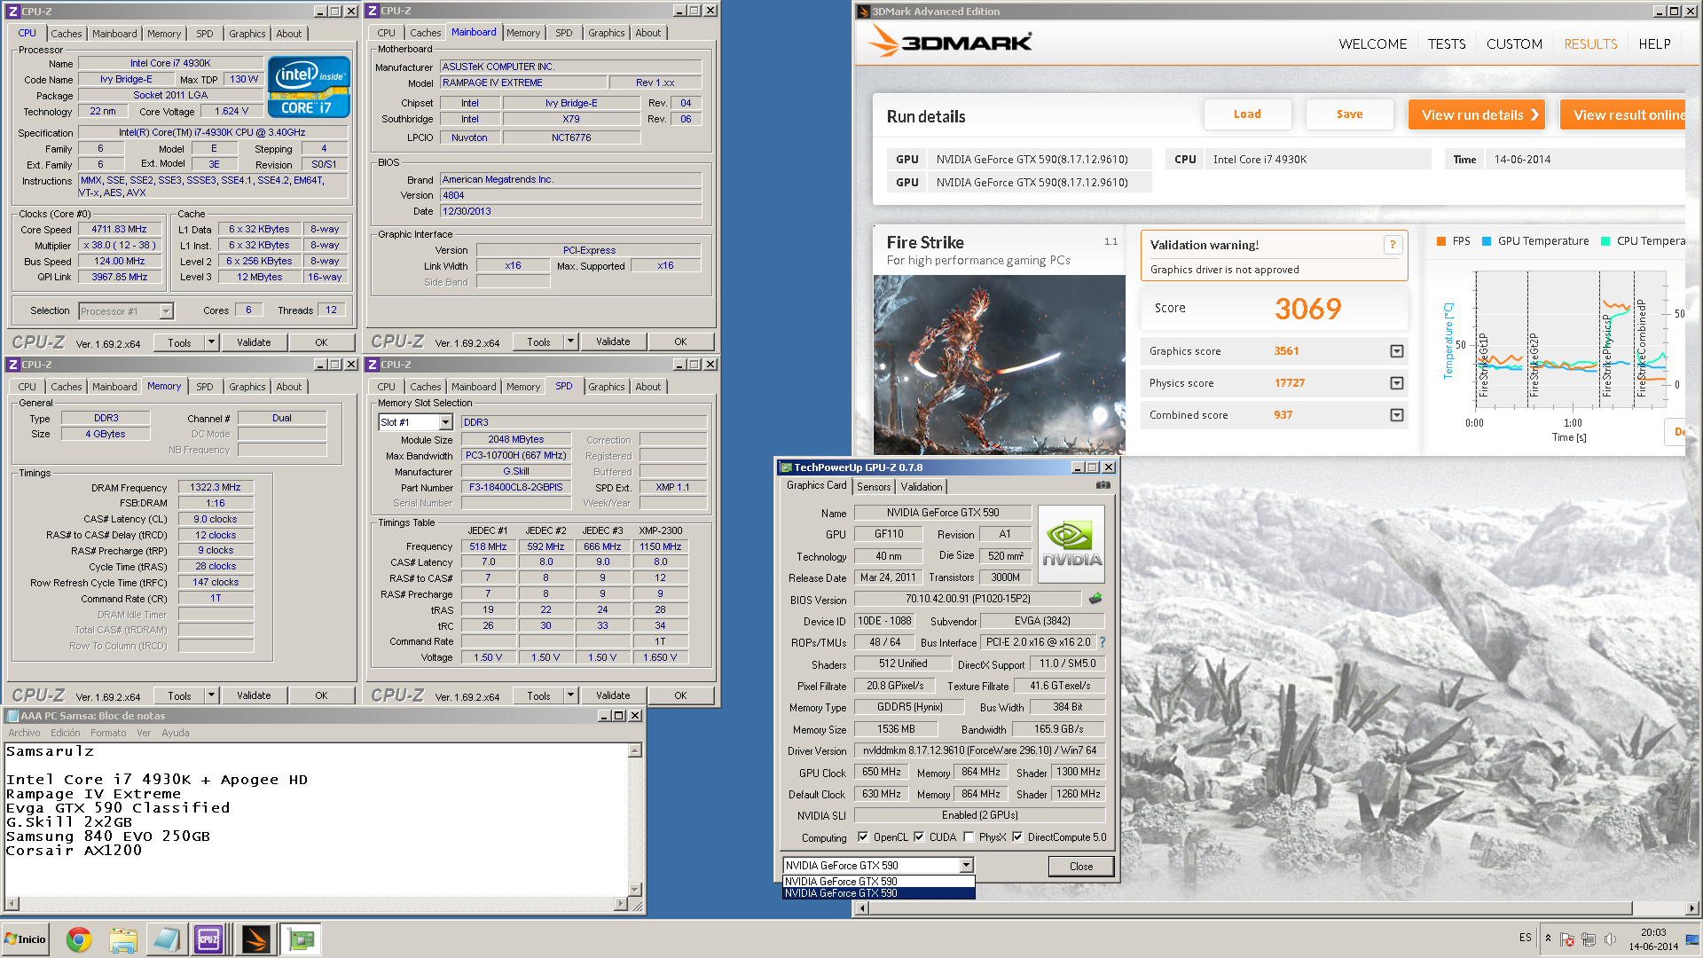This screenshot has width=1703, height=958.
Task: Click the OK button in CPU-Z SPD window
Action: click(x=680, y=695)
